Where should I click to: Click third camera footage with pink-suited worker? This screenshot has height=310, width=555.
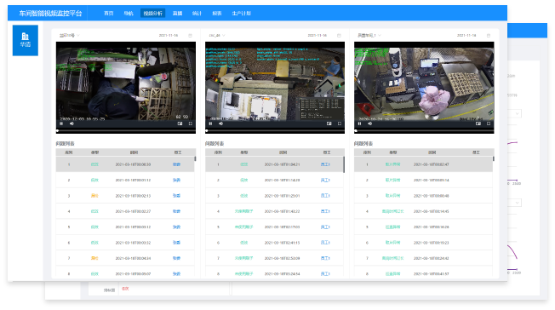tap(424, 83)
